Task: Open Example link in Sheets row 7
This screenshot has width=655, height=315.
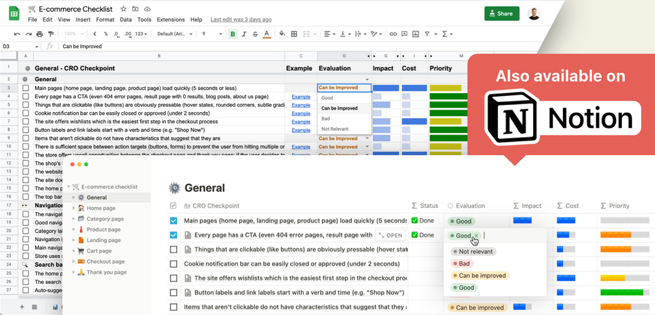Action: (x=300, y=122)
